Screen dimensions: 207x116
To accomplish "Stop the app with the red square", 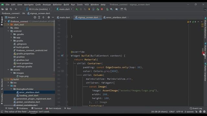I will point(102,9).
